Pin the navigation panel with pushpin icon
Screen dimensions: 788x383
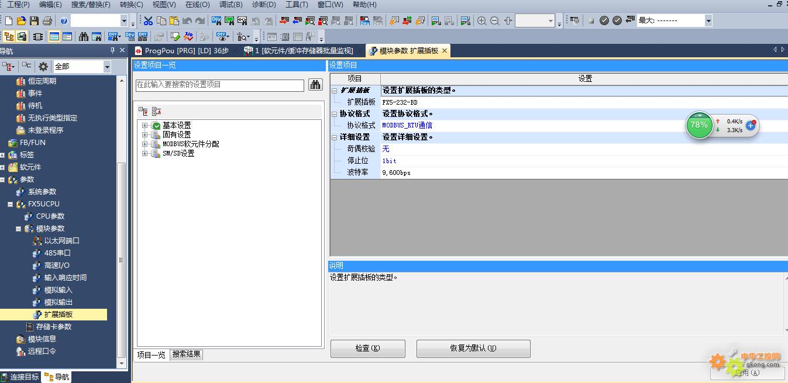113,51
